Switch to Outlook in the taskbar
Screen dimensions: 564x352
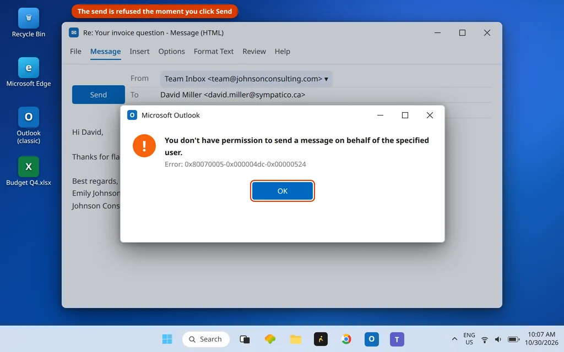point(372,339)
